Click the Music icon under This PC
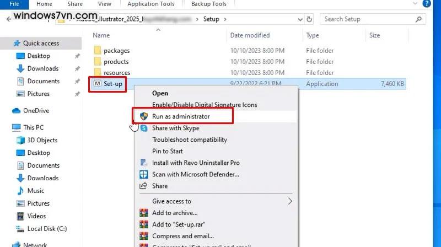The width and height of the screenshot is (441, 247). point(20,191)
